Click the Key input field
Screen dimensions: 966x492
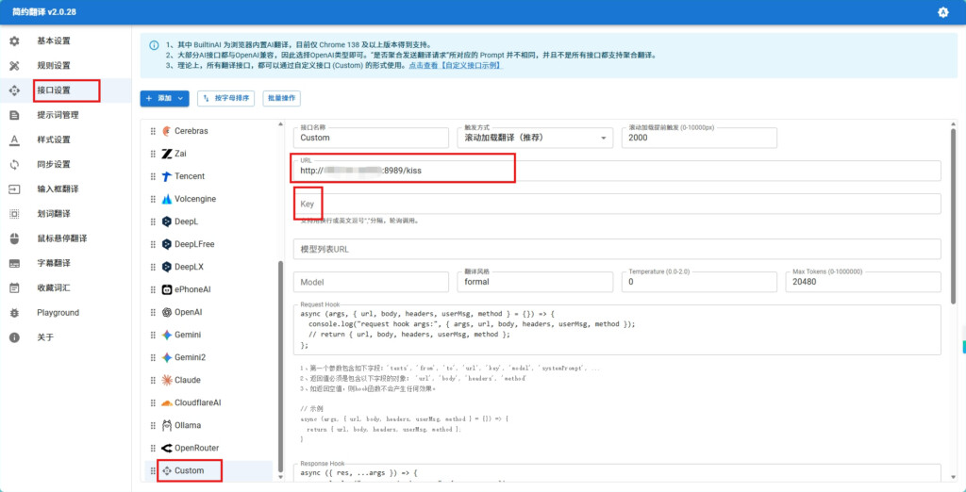pyautogui.click(x=617, y=204)
